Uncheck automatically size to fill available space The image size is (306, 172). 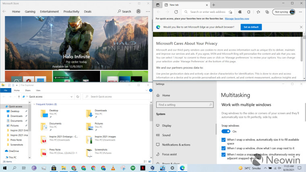click(x=223, y=140)
